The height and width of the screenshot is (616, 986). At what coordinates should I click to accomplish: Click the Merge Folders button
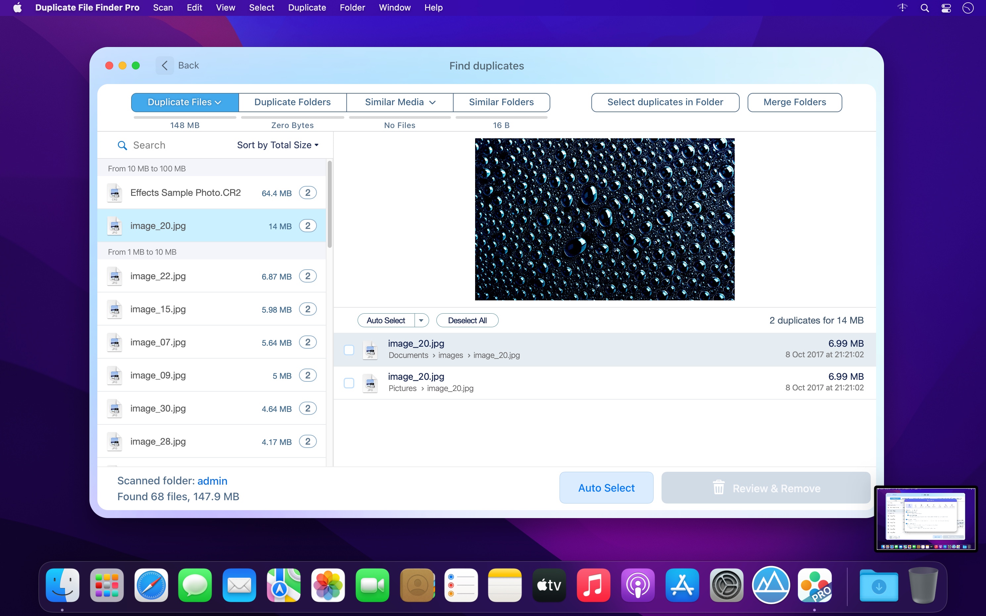point(794,102)
